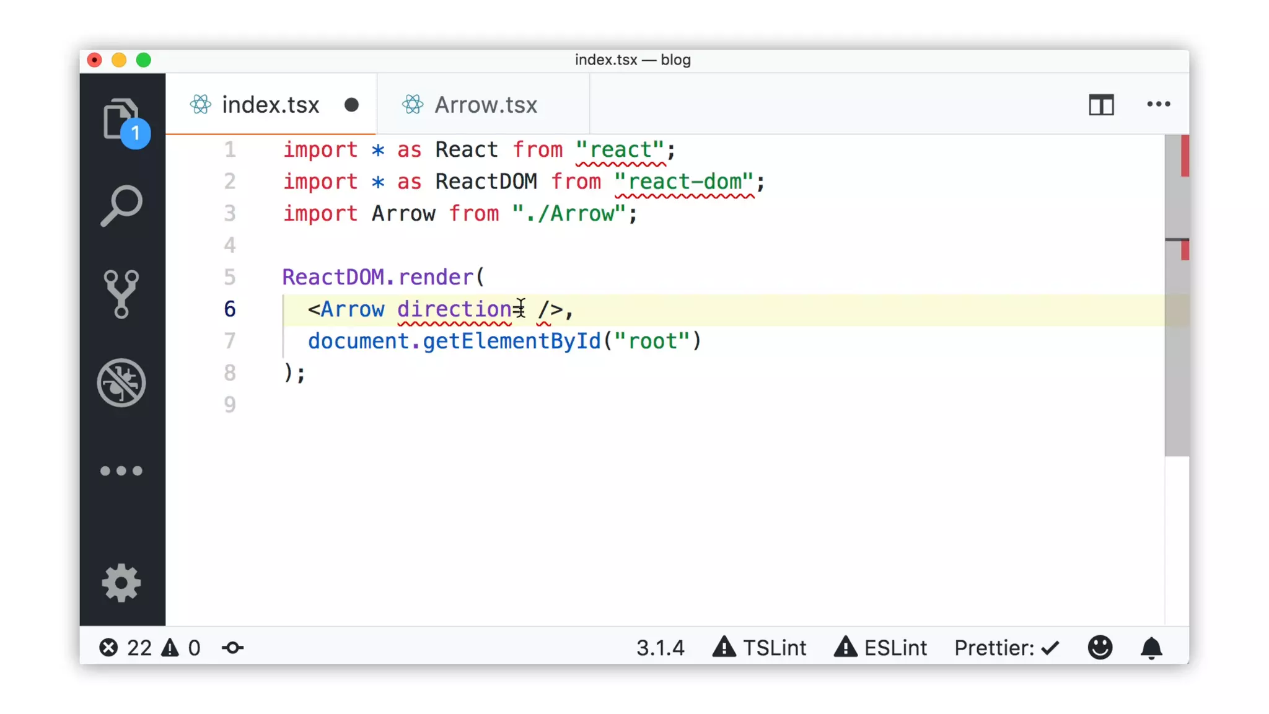This screenshot has height=714, width=1269.
Task: Toggle the Prettier status bar item
Action: 1006,648
